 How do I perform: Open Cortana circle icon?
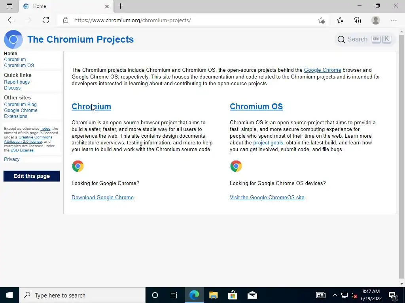click(x=155, y=295)
